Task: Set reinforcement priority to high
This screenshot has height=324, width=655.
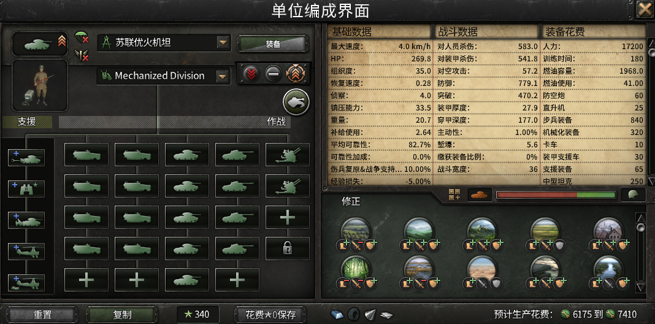Action: (296, 74)
